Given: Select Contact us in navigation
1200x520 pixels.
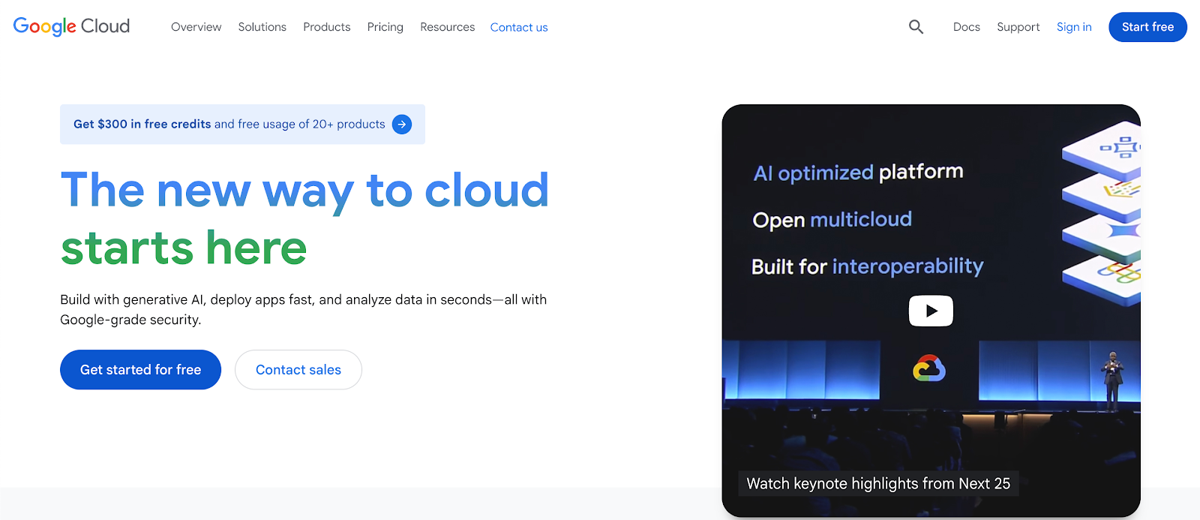Looking at the screenshot, I should [x=519, y=27].
